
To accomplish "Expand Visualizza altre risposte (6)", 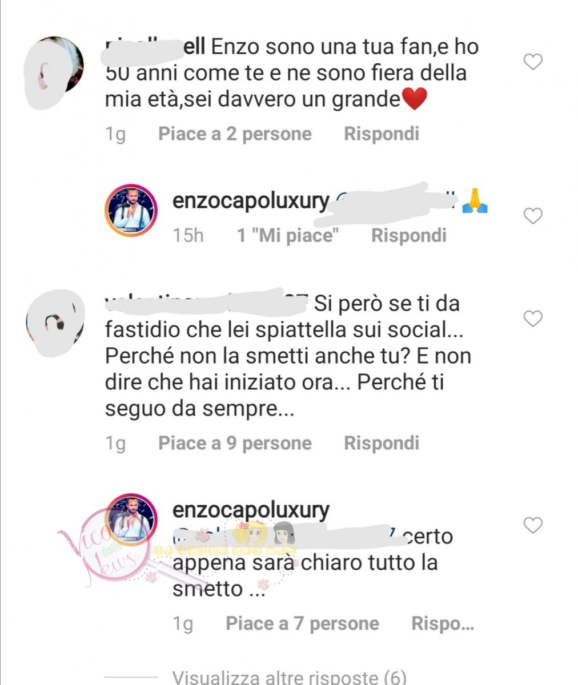I will tap(290, 678).
